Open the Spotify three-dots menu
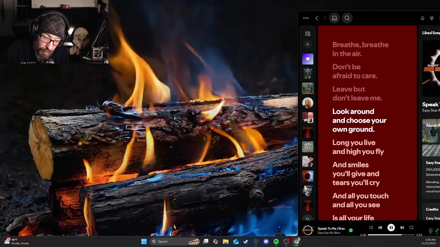Screen dimensions: 440x247 click(x=306, y=18)
